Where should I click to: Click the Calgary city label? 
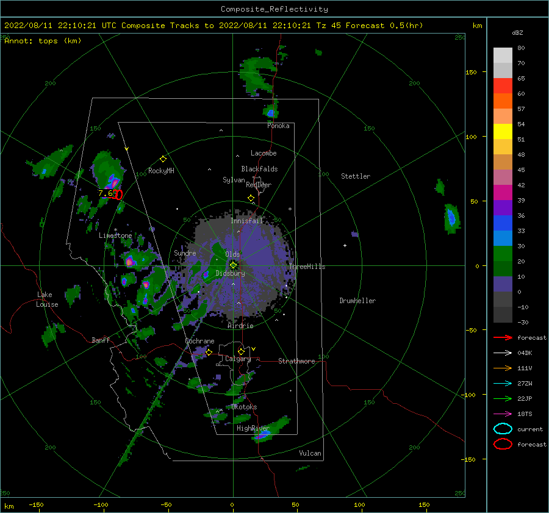[x=238, y=359]
